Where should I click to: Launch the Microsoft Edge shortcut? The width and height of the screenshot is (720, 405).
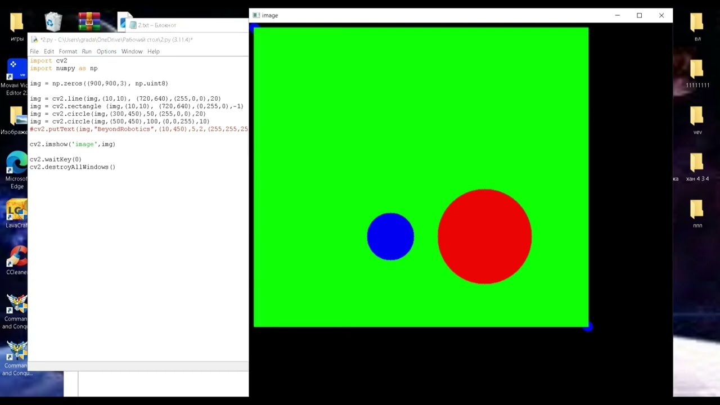coord(16,171)
